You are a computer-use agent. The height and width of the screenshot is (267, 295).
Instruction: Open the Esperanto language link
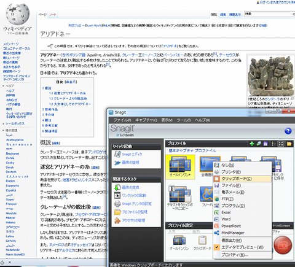[x=12, y=186]
